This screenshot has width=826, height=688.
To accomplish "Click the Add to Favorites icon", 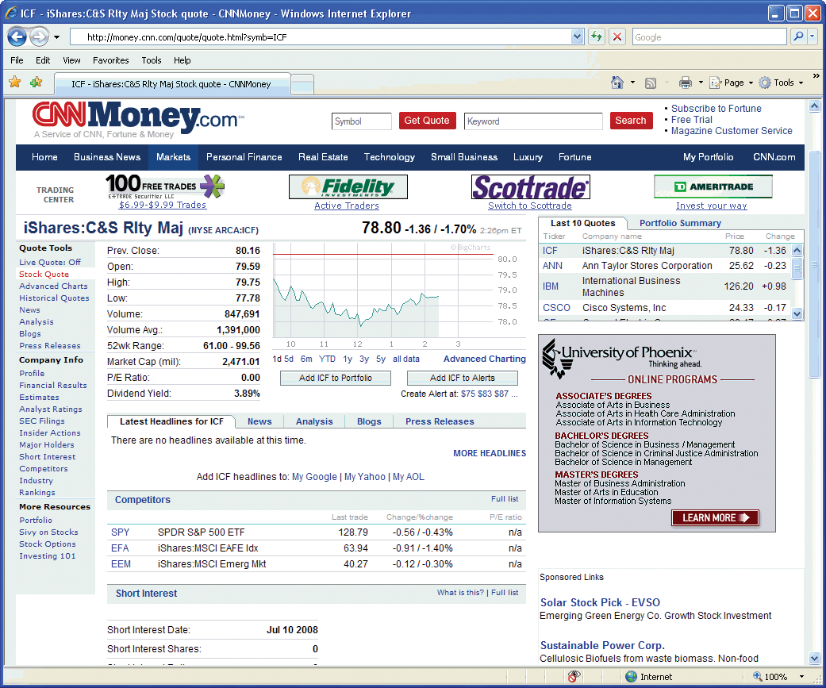I will (36, 83).
